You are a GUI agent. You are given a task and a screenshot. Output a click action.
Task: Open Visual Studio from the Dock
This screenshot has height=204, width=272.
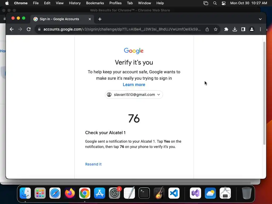(x=195, y=193)
